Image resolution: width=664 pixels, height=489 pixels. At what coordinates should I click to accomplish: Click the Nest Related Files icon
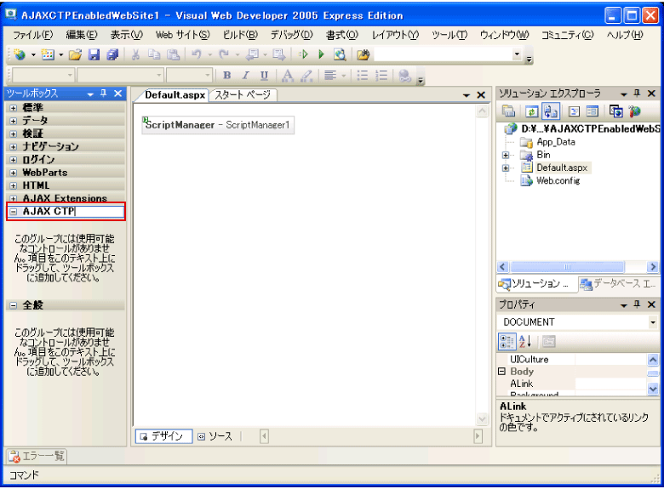[551, 111]
